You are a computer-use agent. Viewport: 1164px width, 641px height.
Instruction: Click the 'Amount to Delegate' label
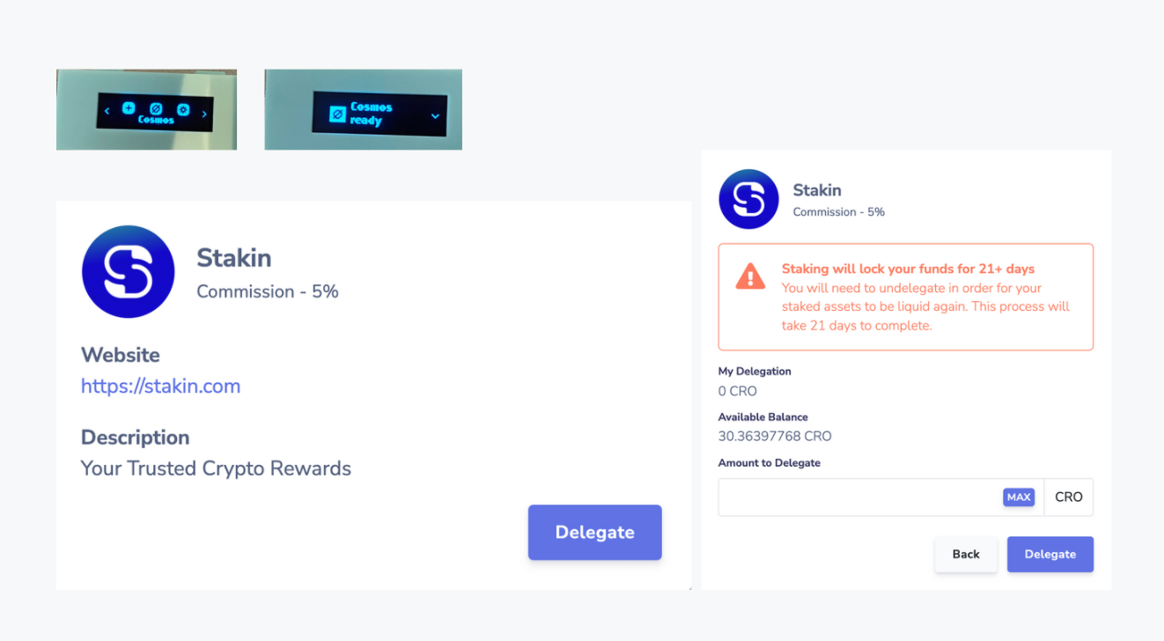[x=770, y=462]
